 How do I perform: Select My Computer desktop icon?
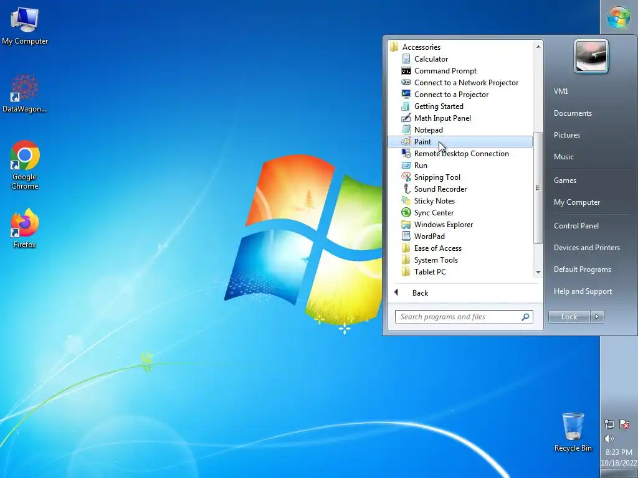pos(25,25)
